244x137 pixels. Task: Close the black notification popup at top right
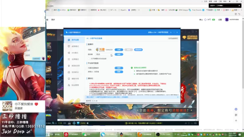pos(239,5)
